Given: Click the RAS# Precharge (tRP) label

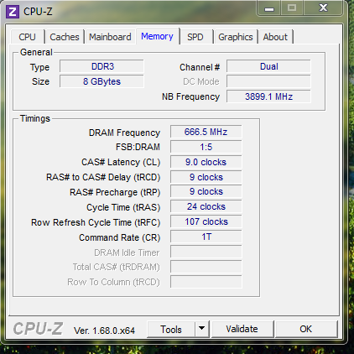Looking at the screenshot, I should pyautogui.click(x=115, y=192).
